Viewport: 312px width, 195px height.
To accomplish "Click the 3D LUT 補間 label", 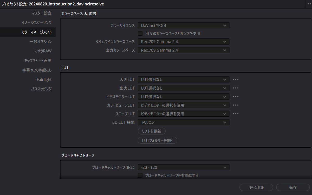I will (x=123, y=122).
